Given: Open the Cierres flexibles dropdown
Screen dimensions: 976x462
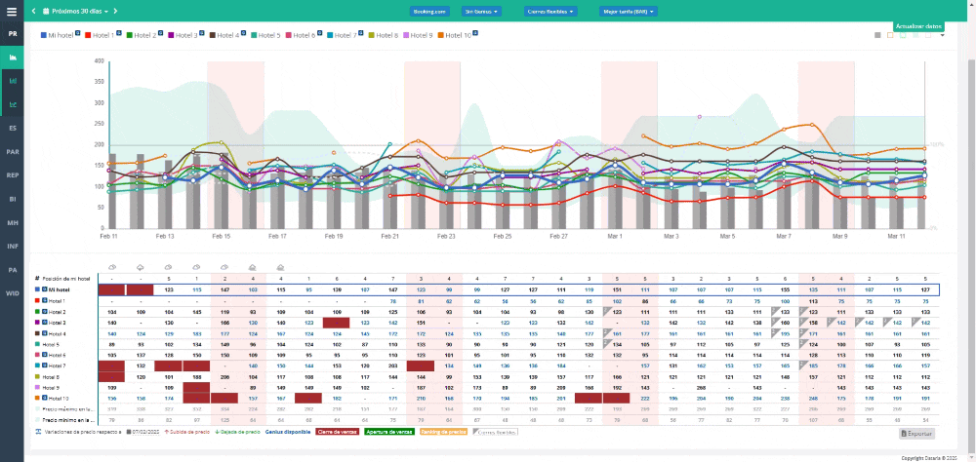Looking at the screenshot, I should [x=550, y=11].
